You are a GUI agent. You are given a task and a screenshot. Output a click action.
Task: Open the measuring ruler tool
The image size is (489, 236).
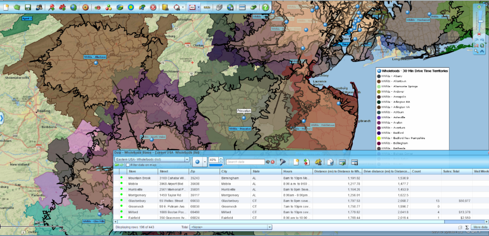point(207,7)
